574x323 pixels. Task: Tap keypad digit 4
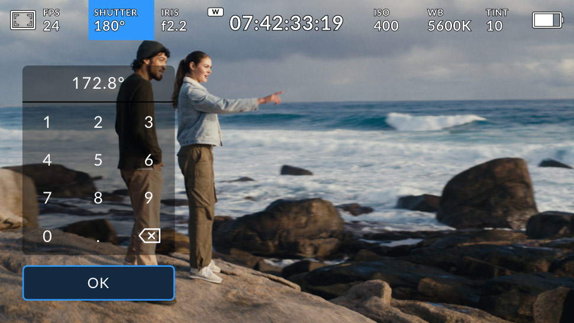click(x=47, y=160)
